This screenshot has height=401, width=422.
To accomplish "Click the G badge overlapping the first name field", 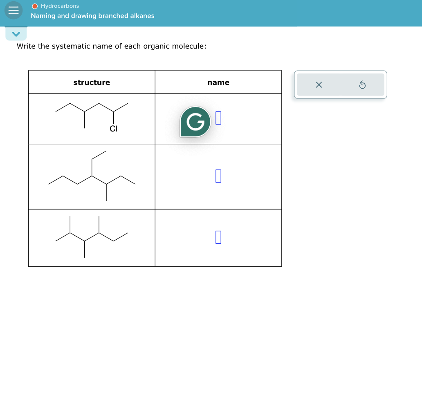I will pyautogui.click(x=196, y=122).
